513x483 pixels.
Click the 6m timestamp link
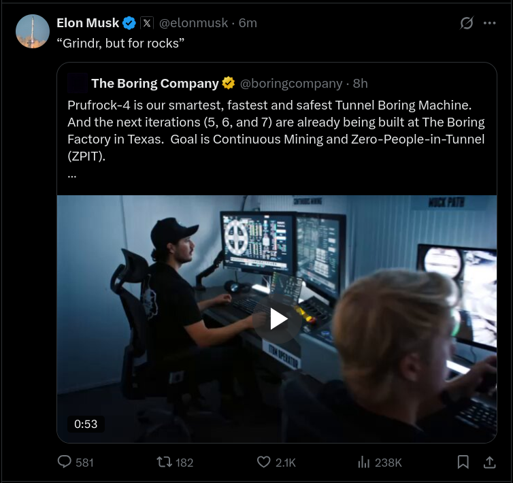pos(248,23)
